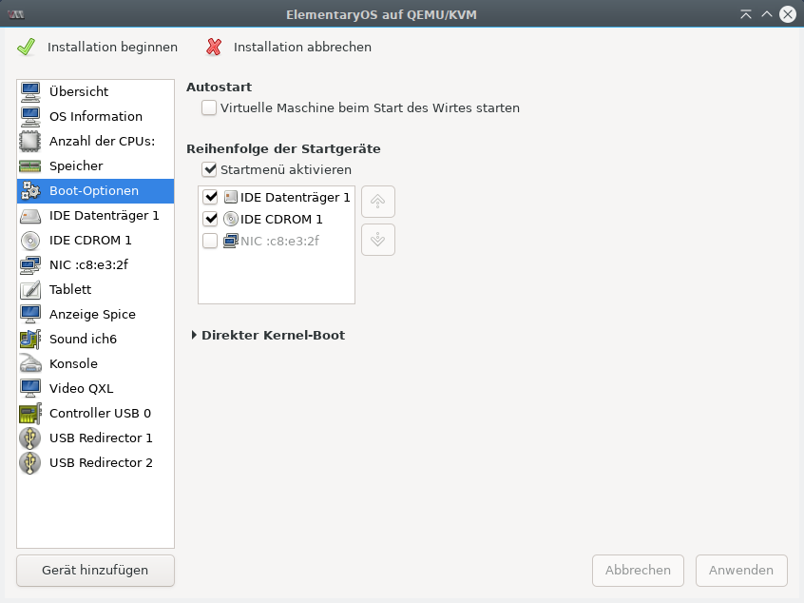Click the USB Redirector 2 icon
804x603 pixels.
30,462
